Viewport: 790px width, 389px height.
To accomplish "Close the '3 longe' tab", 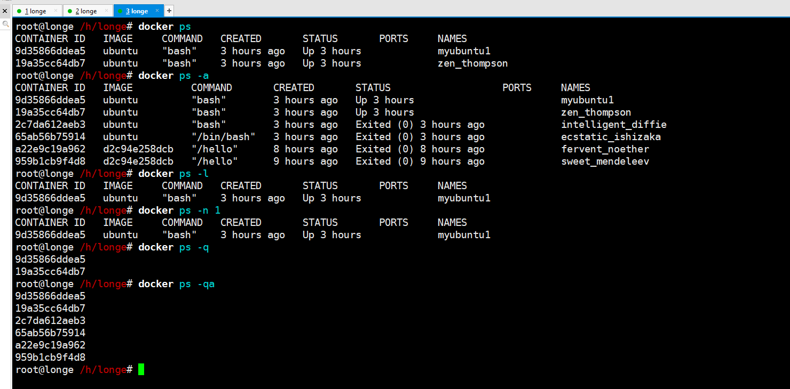I will tap(157, 11).
